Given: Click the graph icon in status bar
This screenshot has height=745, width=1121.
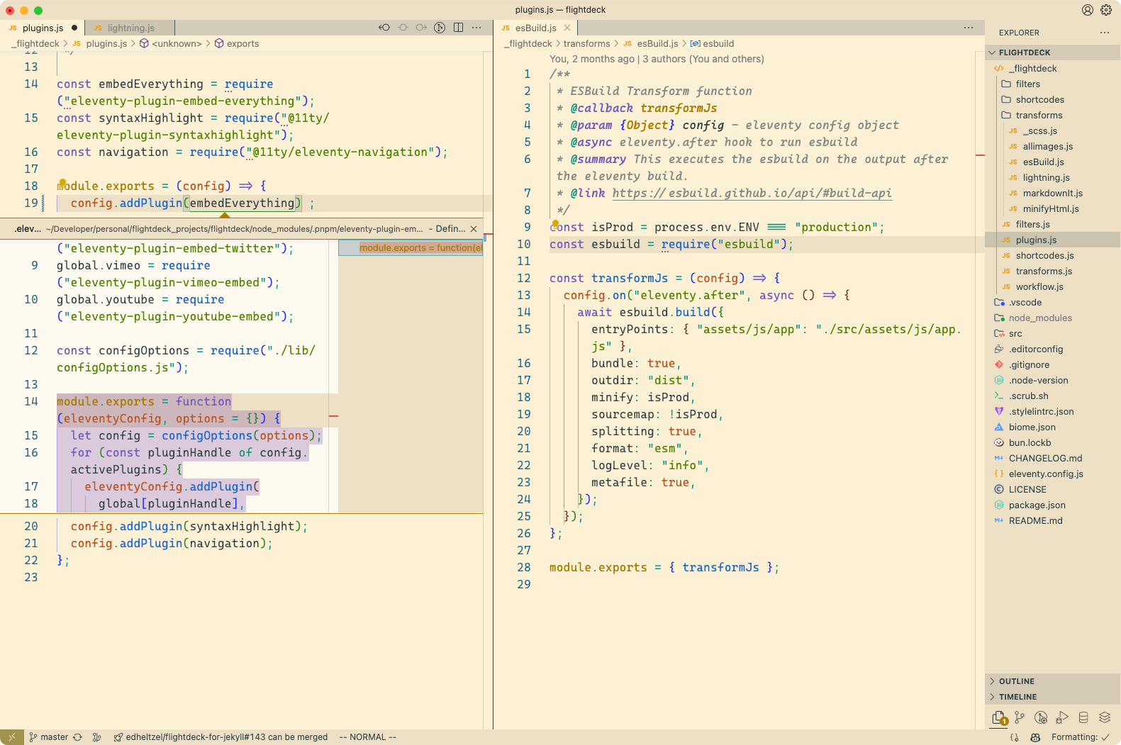Looking at the screenshot, I should [97, 737].
